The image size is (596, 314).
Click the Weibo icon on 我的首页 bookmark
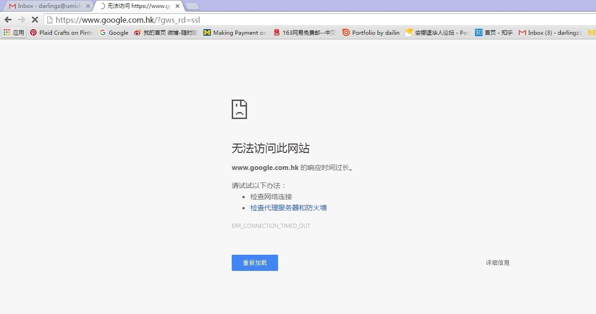click(136, 32)
